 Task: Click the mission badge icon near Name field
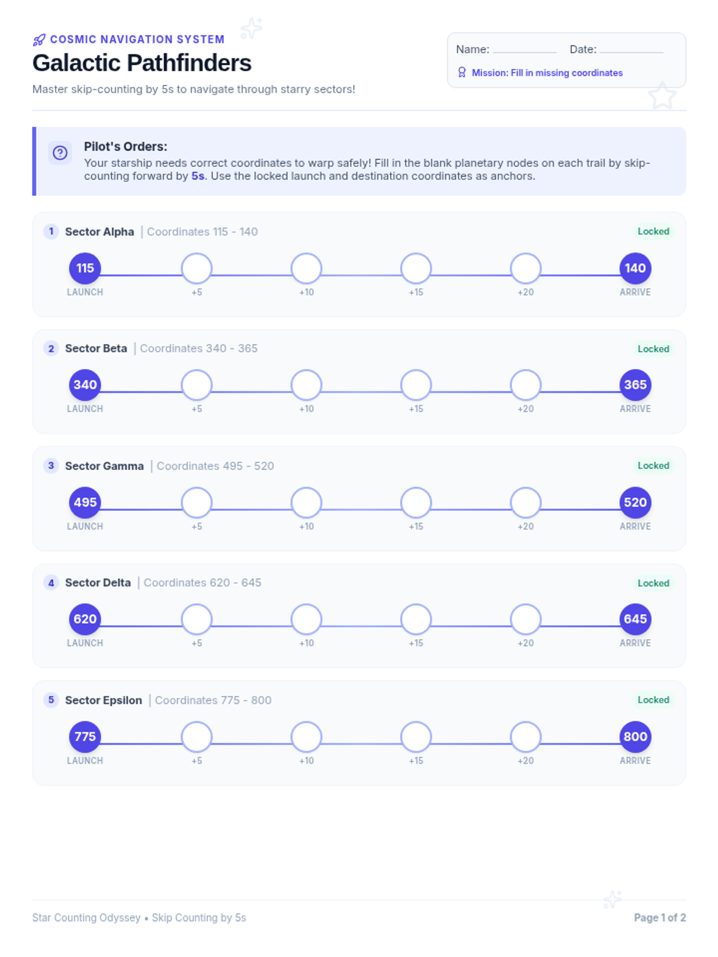pos(462,72)
